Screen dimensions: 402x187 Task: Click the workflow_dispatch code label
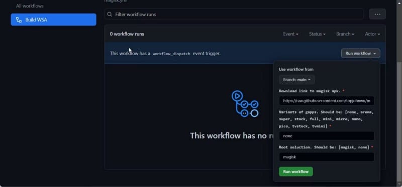point(171,54)
